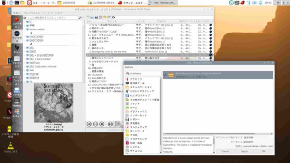Expand the 'with t. komuro' artist entry
290x163 pixels.
click(24, 67)
